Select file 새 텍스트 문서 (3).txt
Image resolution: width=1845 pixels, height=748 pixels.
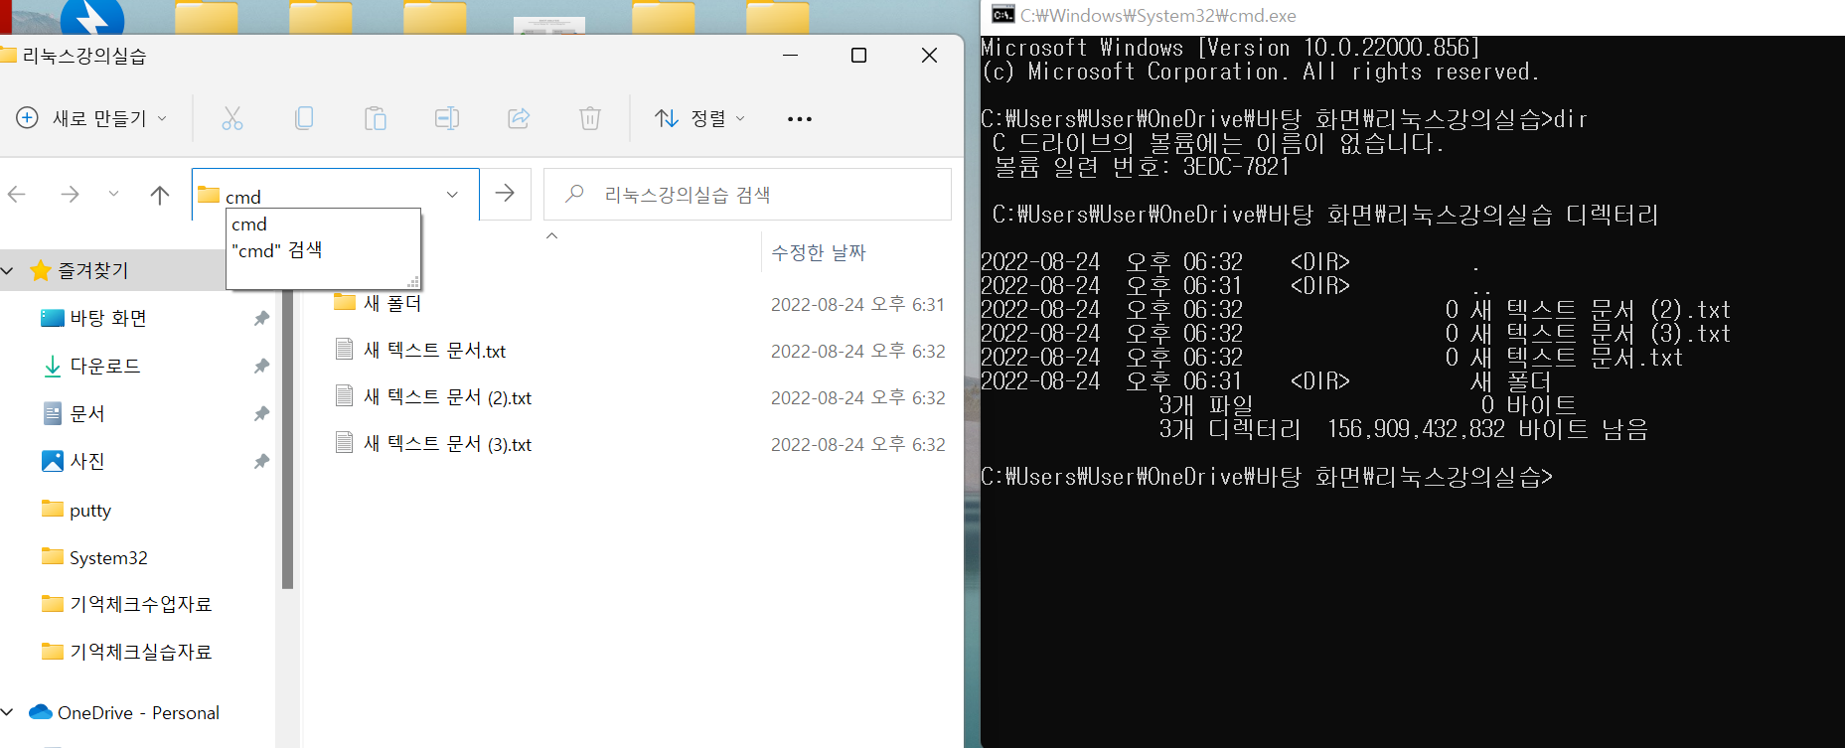(x=447, y=444)
